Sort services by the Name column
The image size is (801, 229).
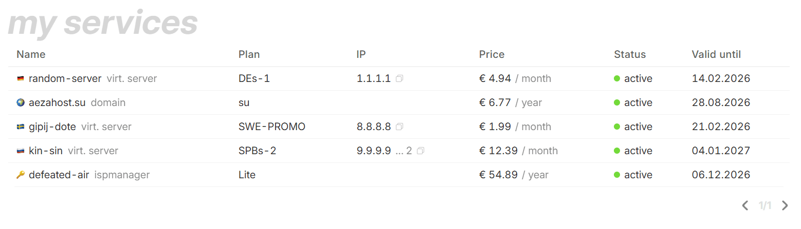click(x=31, y=54)
